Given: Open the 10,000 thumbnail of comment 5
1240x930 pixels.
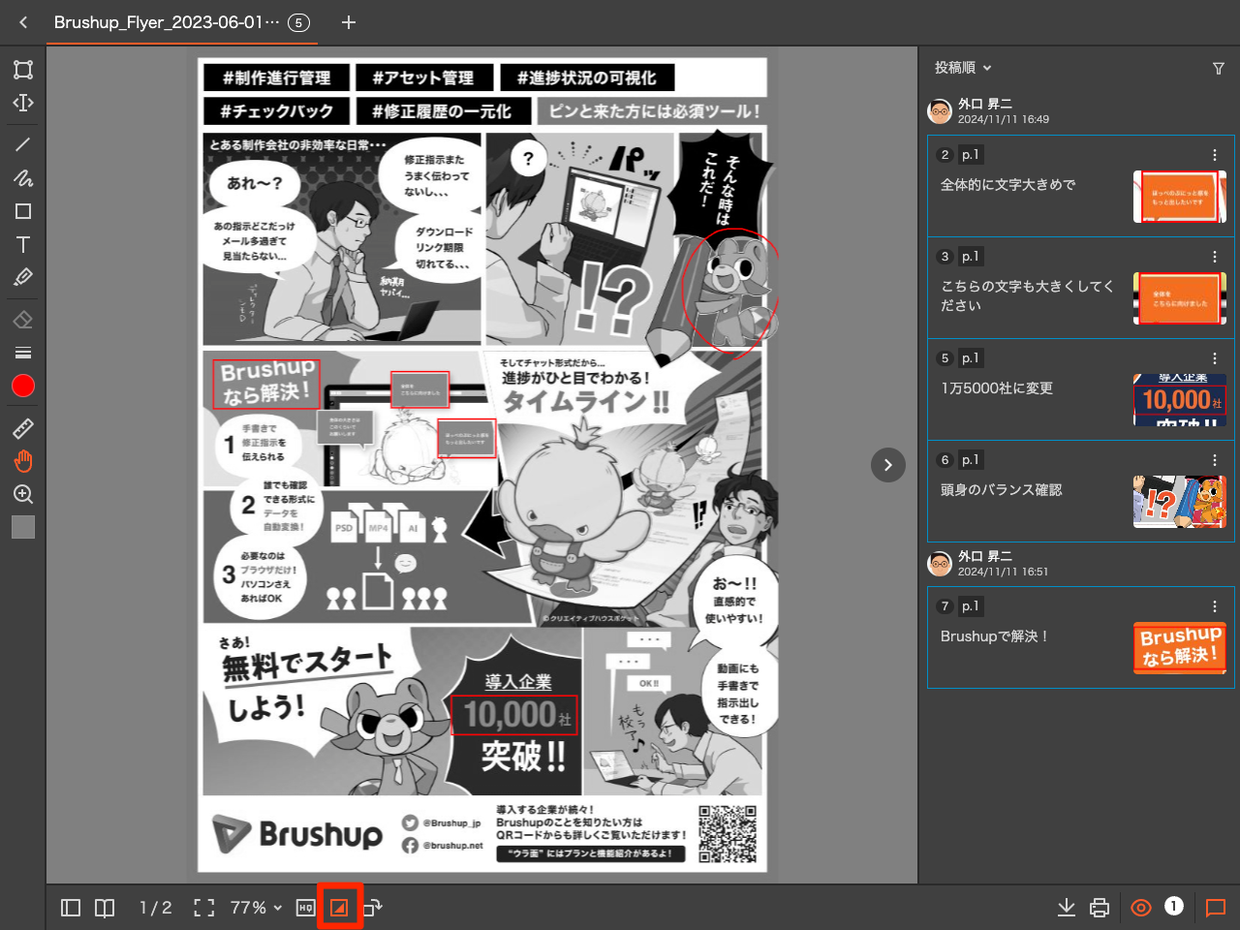Looking at the screenshot, I should tap(1180, 400).
